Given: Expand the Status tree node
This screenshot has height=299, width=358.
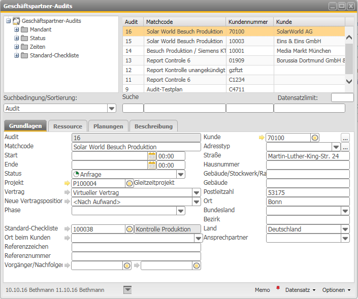Looking at the screenshot, I should (x=16, y=38).
